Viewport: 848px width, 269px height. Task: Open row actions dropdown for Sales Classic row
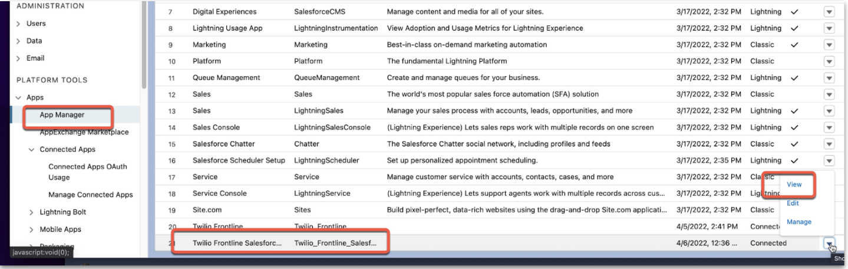click(829, 94)
